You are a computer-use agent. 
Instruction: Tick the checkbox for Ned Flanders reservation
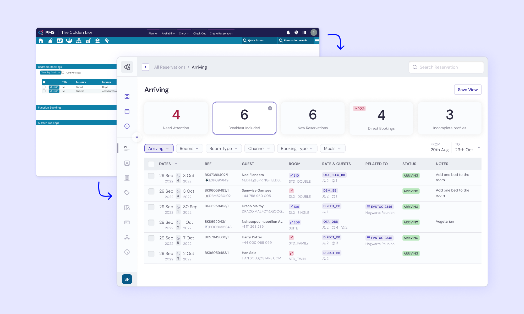coord(151,176)
